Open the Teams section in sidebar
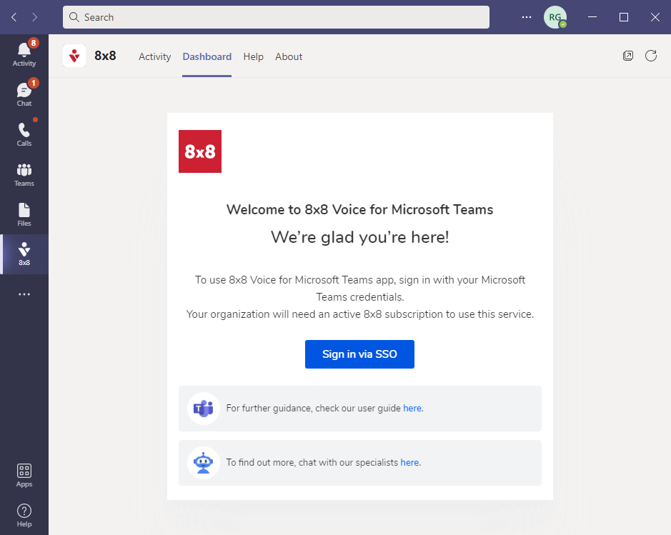Viewport: 671px width, 535px height. [x=24, y=174]
